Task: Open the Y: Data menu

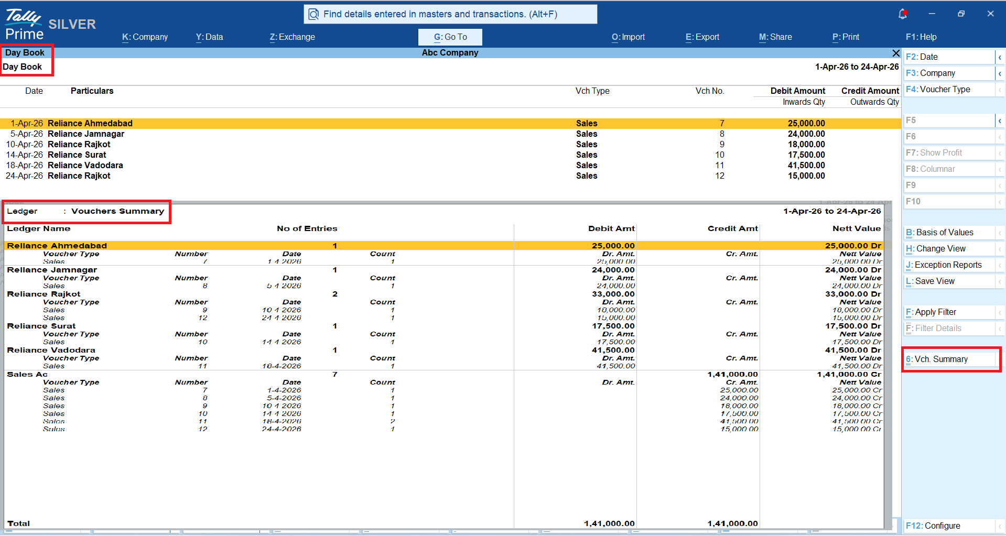Action: pos(210,37)
